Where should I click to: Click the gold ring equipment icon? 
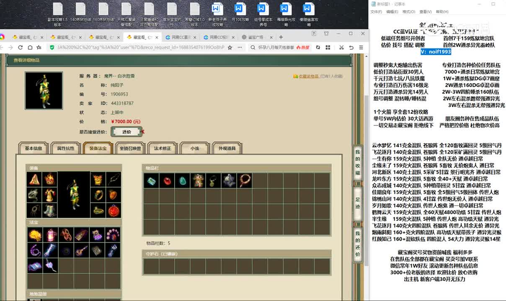coord(98,195)
